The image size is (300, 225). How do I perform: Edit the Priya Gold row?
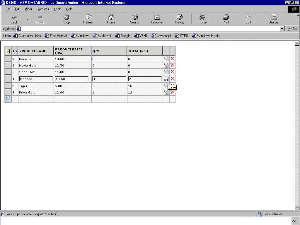click(166, 92)
